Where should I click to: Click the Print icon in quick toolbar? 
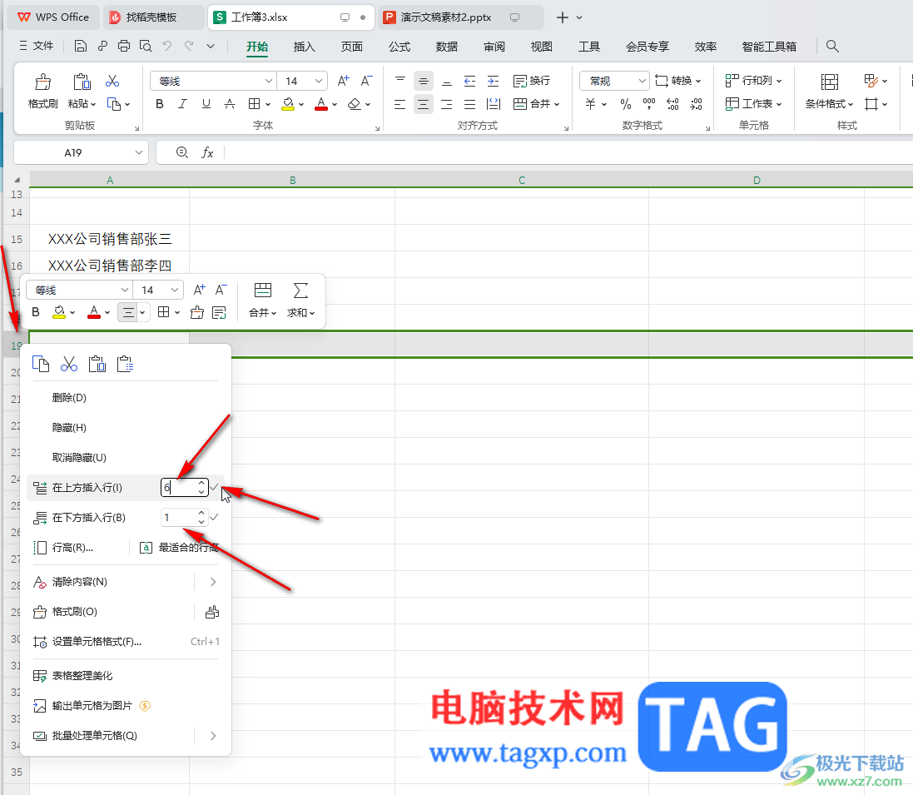tap(123, 47)
